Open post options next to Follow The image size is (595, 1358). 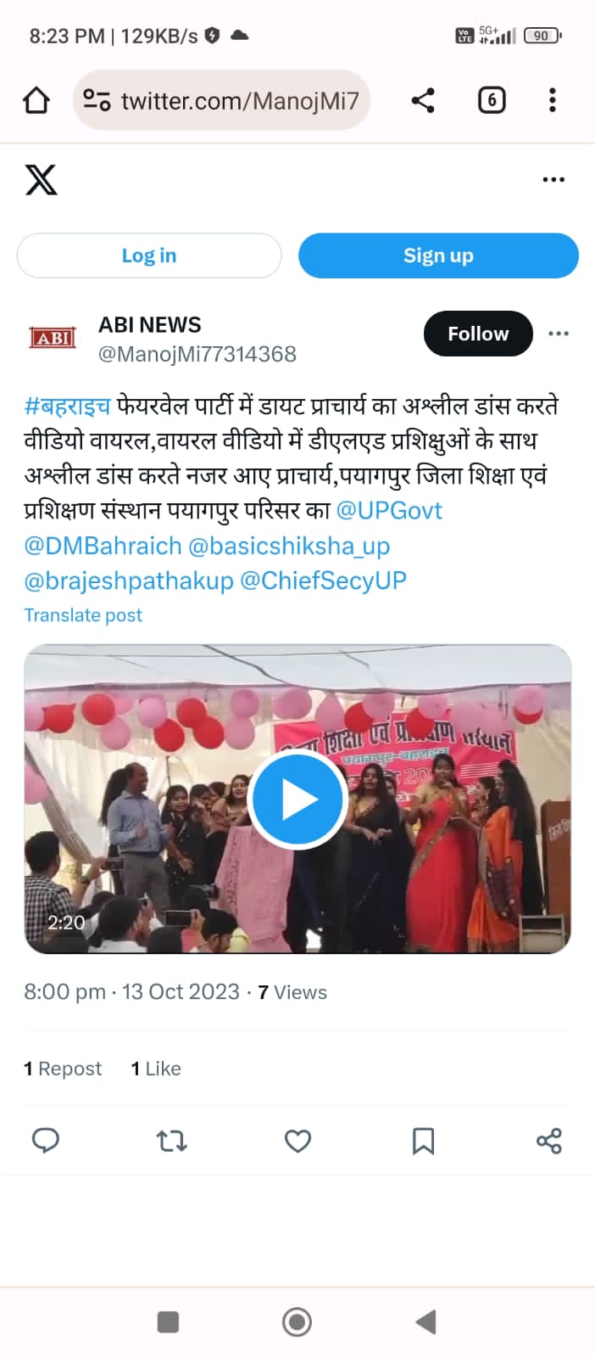559,334
